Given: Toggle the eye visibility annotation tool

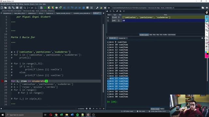Looking at the screenshot, I should 207,17.
